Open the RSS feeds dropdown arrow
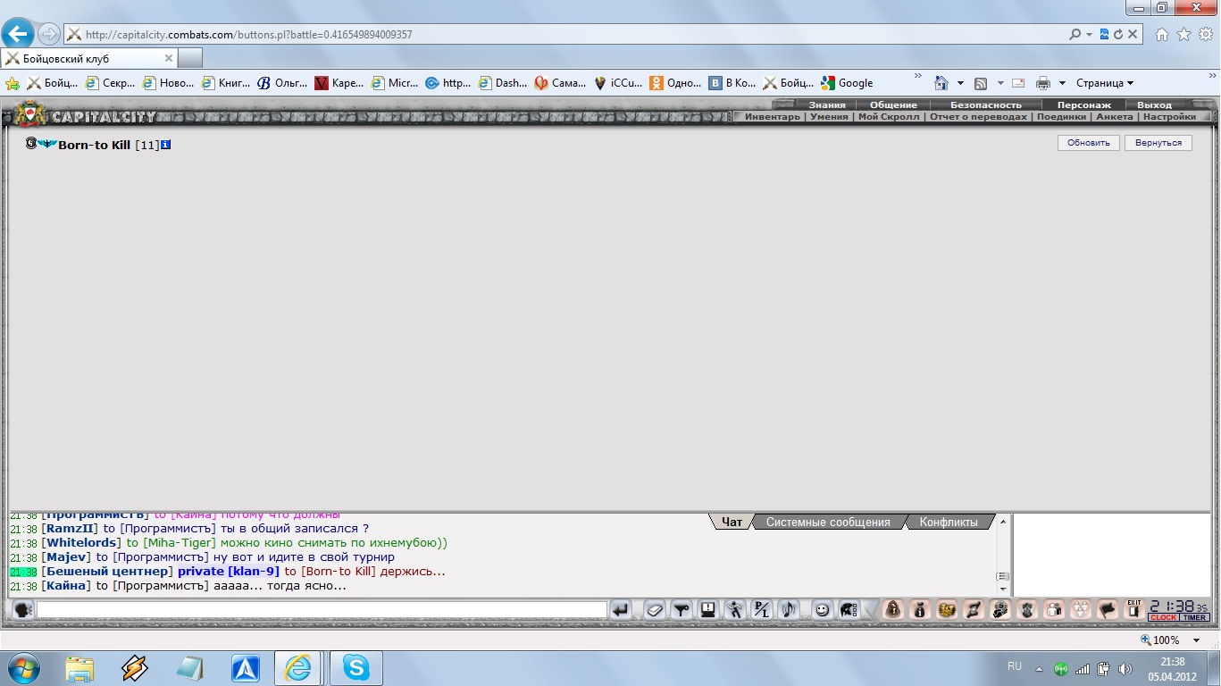1221x686 pixels. click(1000, 83)
